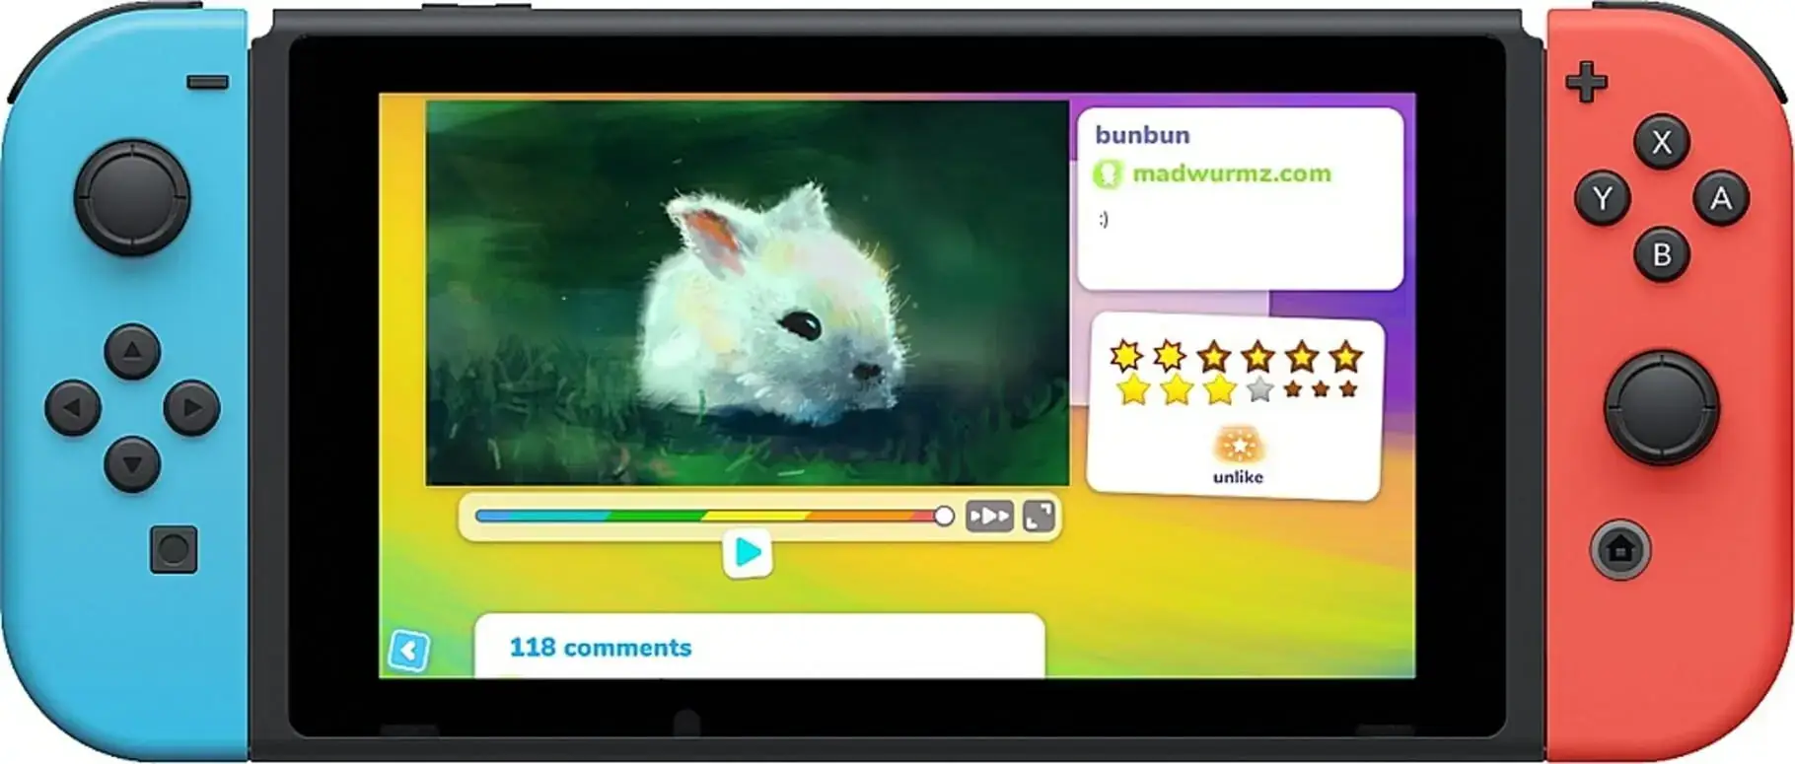Open the madwurmz.com artist profile link
This screenshot has height=764, width=1795.
[x=1231, y=174]
